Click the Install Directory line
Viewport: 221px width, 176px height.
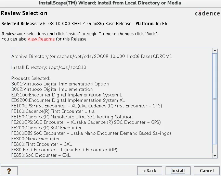click(x=49, y=67)
